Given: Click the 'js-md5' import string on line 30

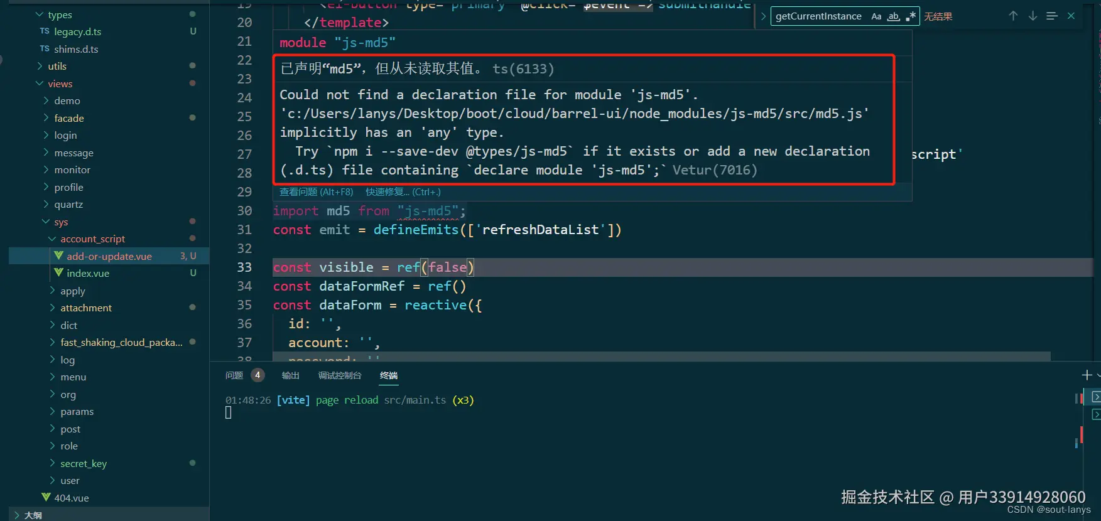Looking at the screenshot, I should click(429, 211).
